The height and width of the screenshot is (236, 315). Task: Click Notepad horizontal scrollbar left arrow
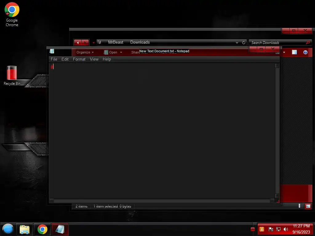[51, 200]
